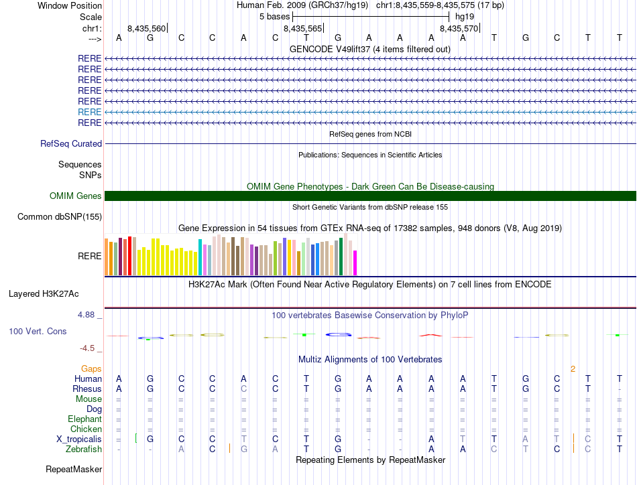
Task: Open the Common dbSNP(155) track settings
Action: tap(60, 216)
